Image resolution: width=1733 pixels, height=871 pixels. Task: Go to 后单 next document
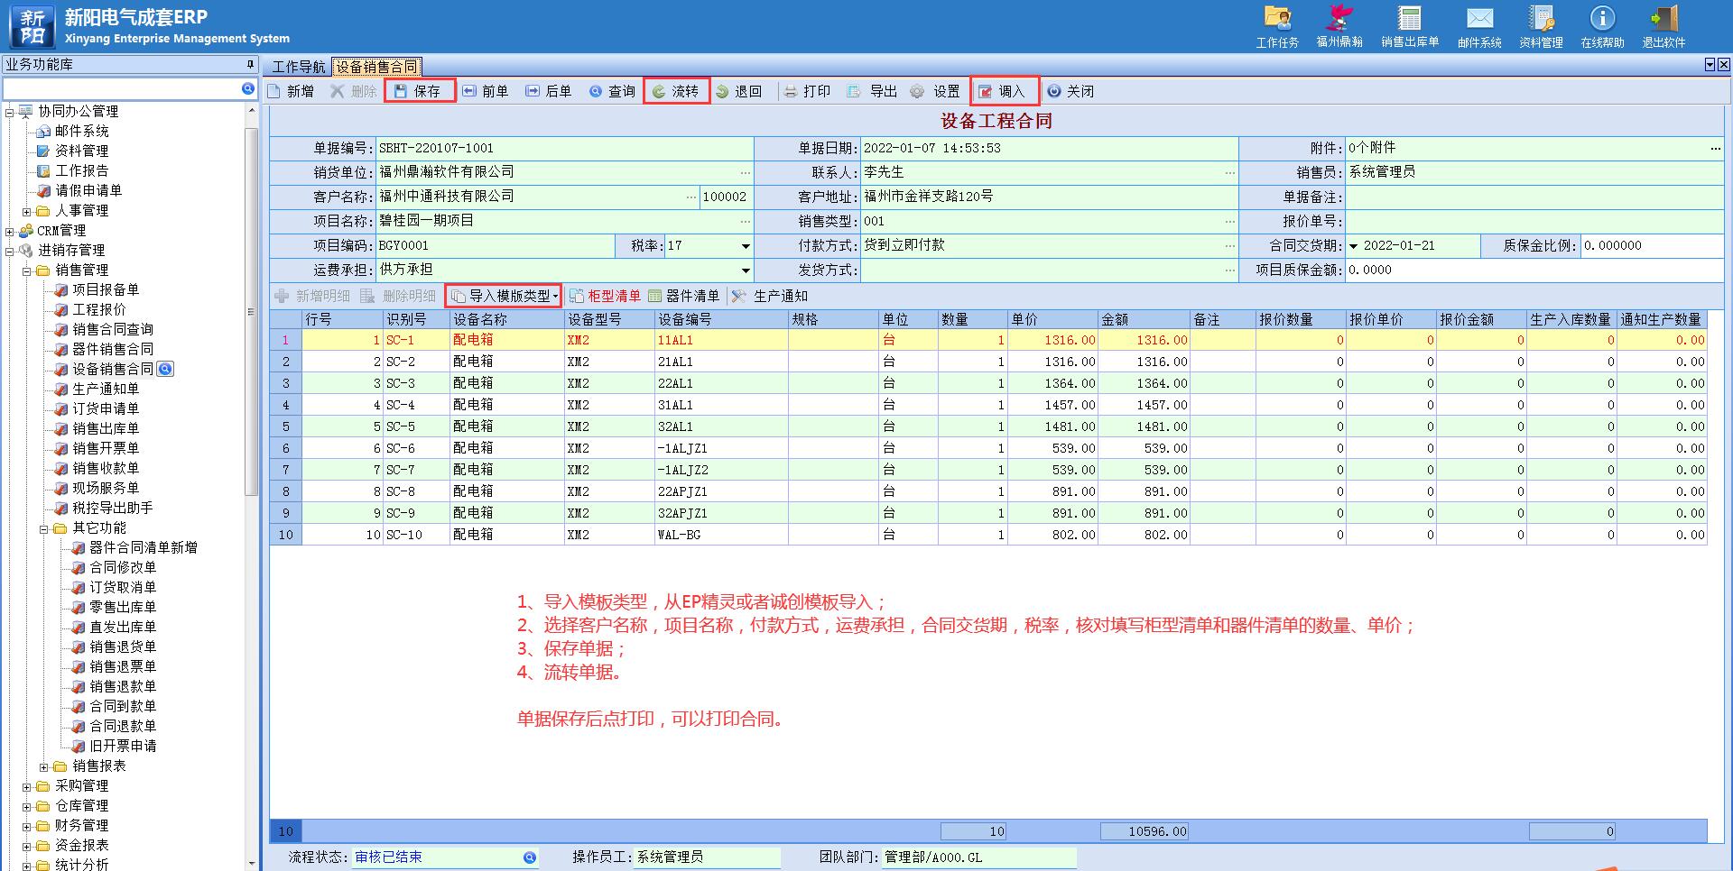[549, 91]
